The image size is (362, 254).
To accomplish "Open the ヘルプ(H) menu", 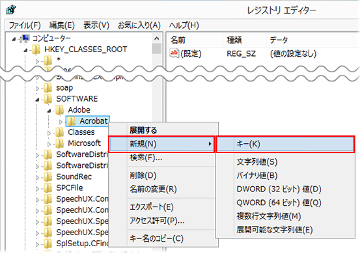I will (184, 25).
